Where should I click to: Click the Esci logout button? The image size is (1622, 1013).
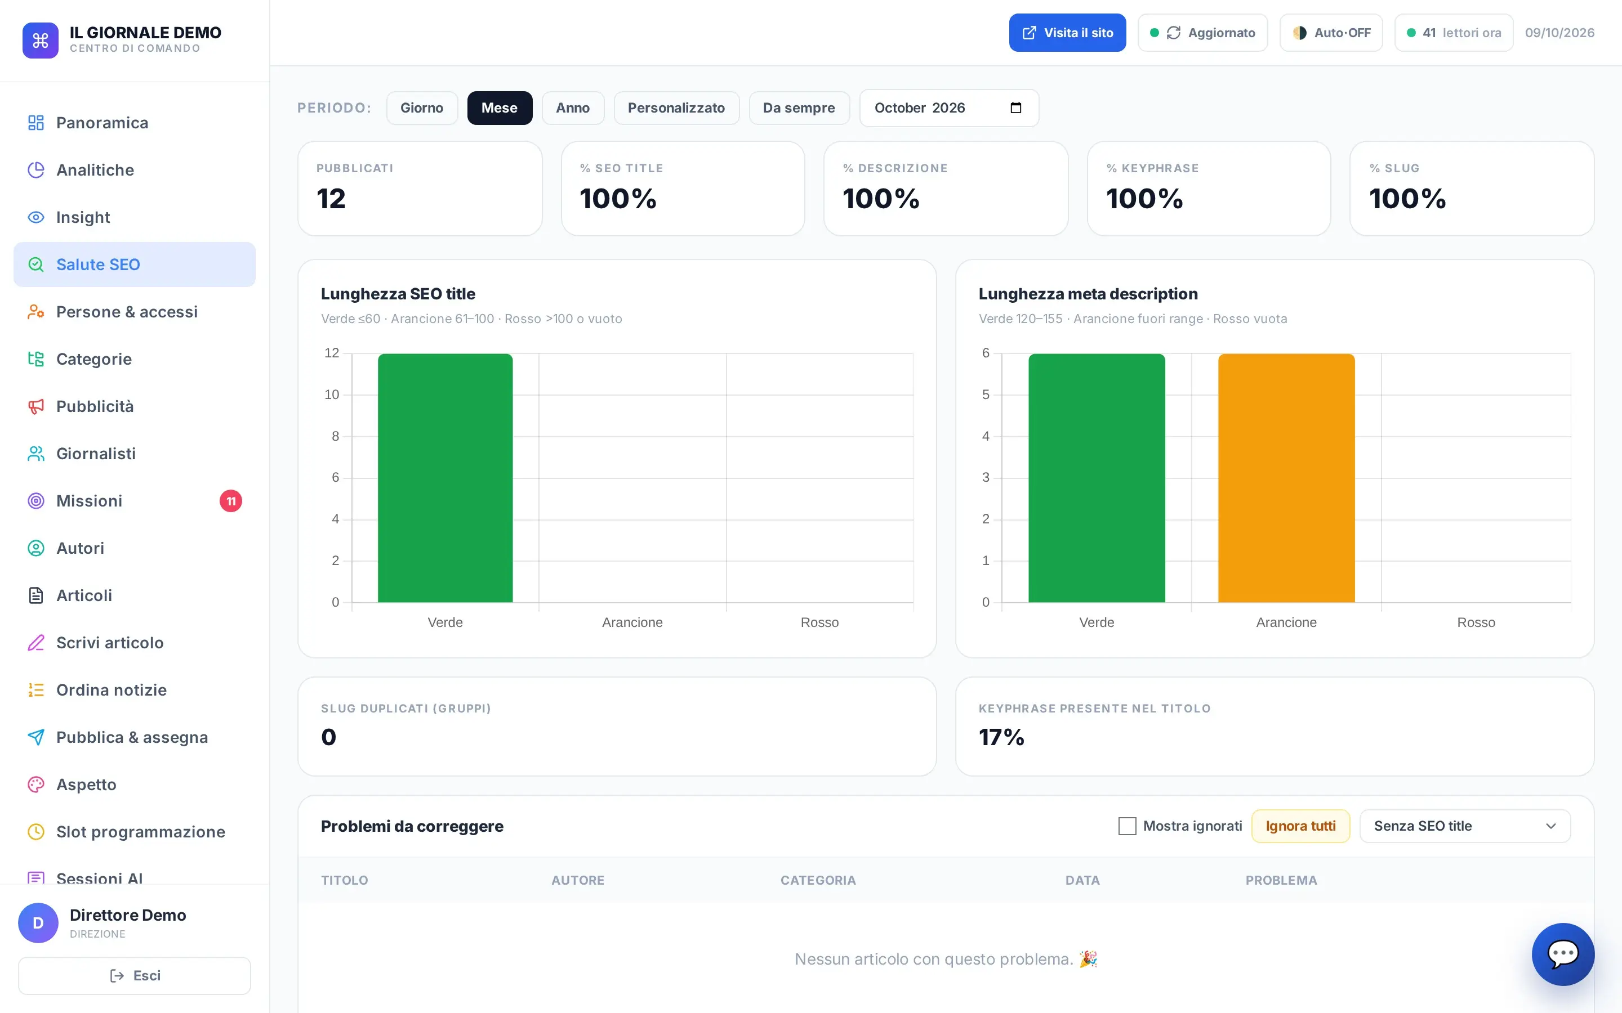click(x=135, y=975)
